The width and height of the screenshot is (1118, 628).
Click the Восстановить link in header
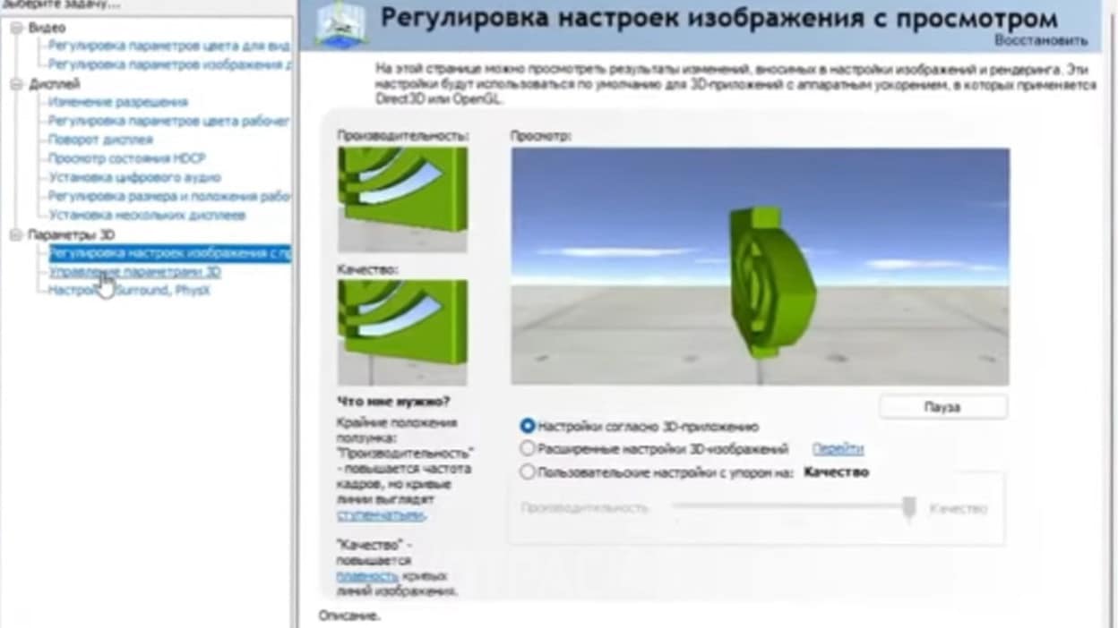coord(1041,41)
